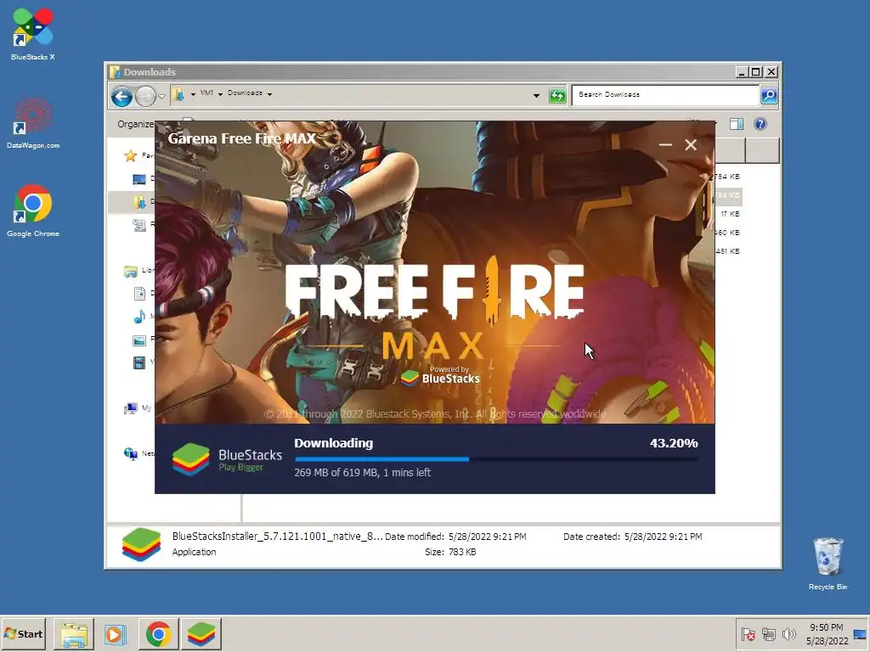Select the Desktop item under Favorites
This screenshot has height=652, width=870.
pyautogui.click(x=139, y=178)
